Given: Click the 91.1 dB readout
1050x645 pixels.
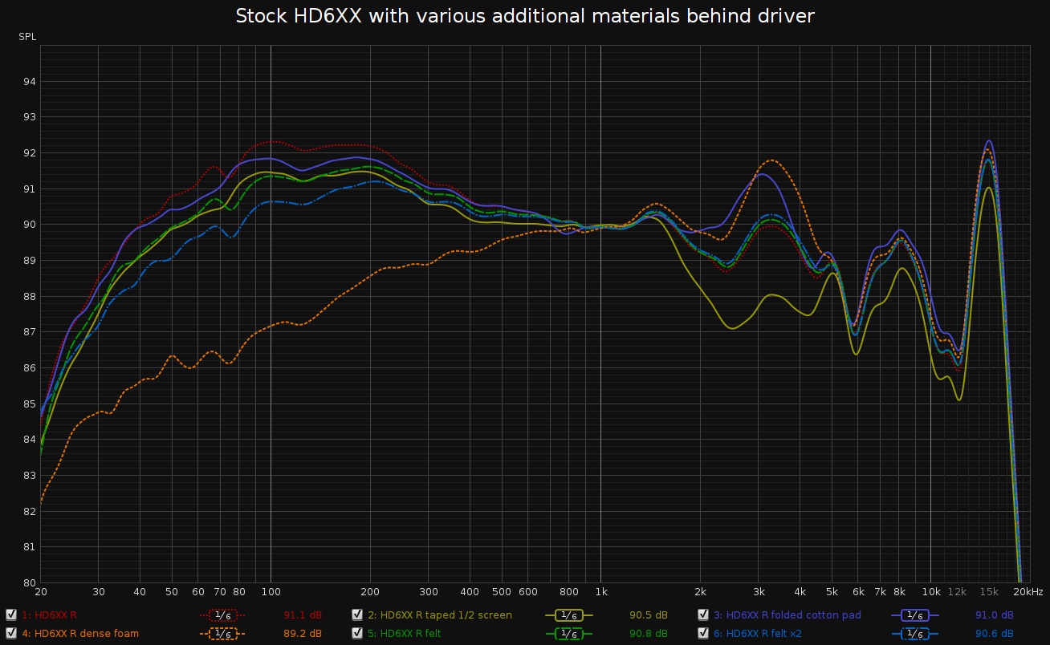Looking at the screenshot, I should point(303,615).
